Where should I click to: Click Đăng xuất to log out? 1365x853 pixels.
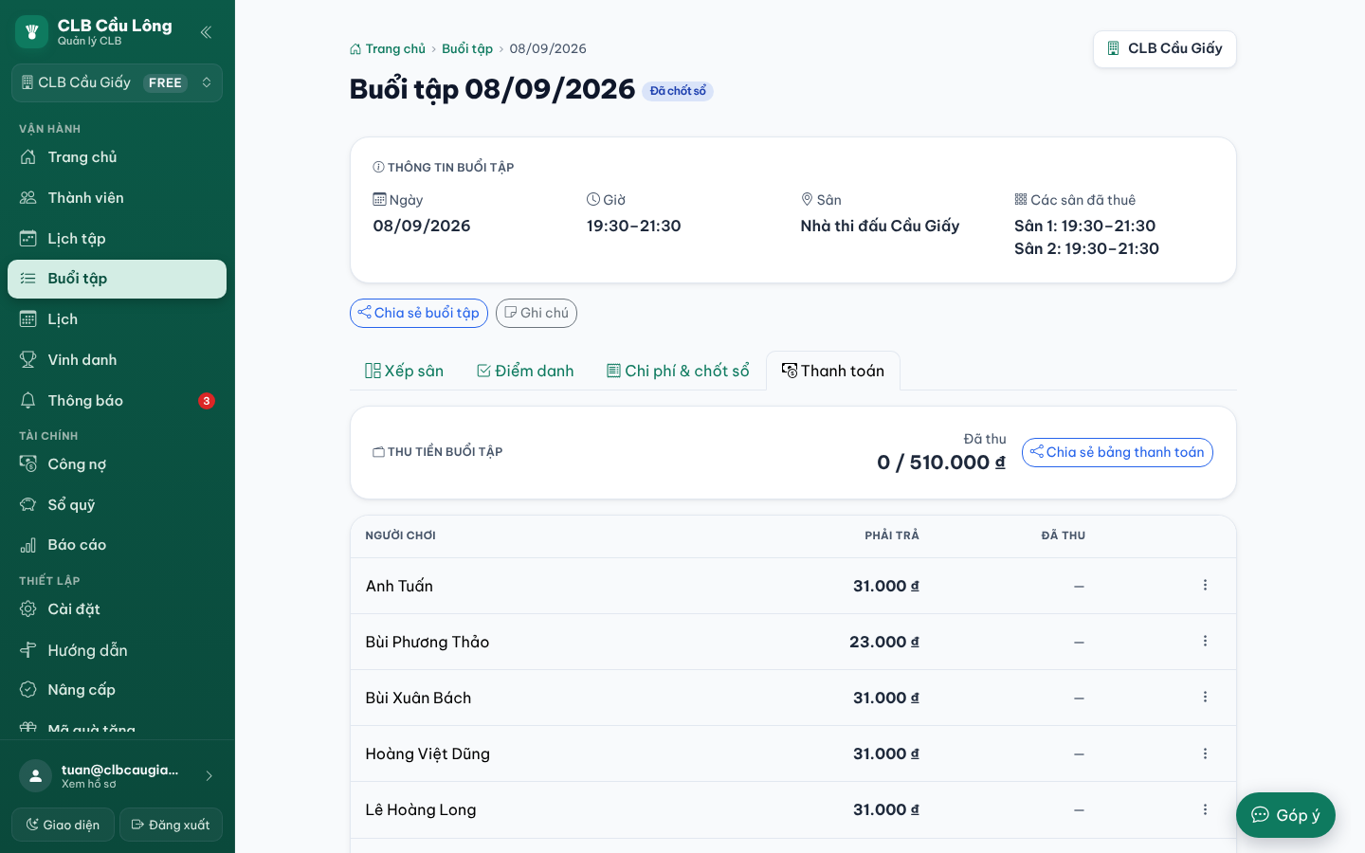tap(171, 825)
